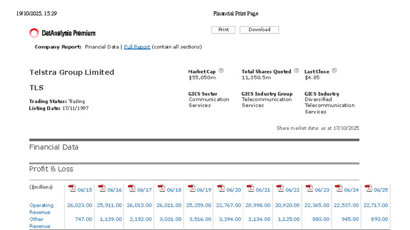Click the Operating Revenue row label
The image size is (410, 230).
41,209
